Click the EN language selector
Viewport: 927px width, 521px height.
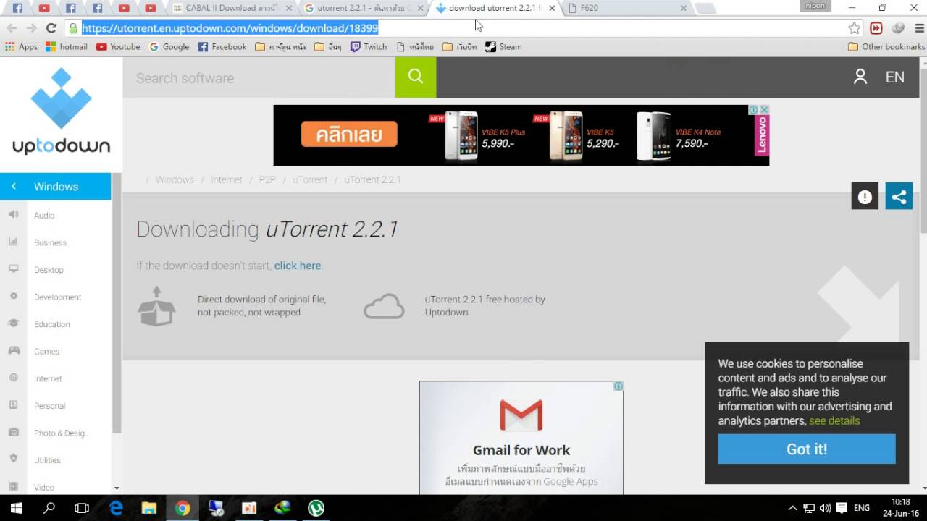point(895,77)
